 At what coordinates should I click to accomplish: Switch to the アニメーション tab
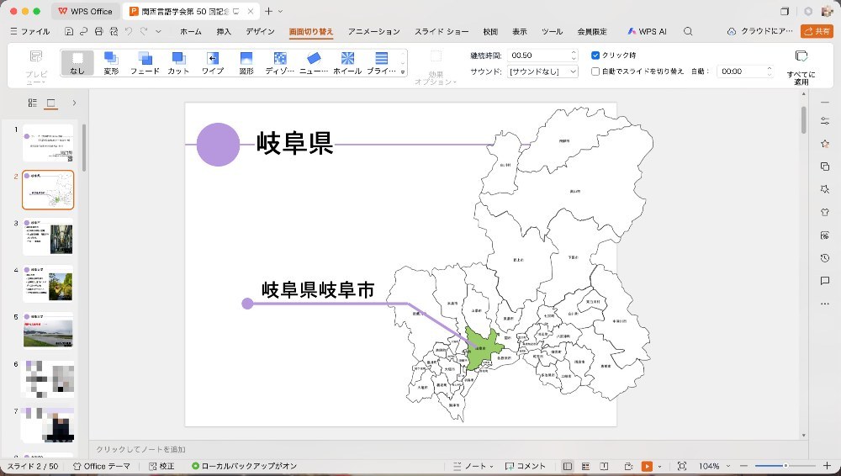pyautogui.click(x=374, y=32)
